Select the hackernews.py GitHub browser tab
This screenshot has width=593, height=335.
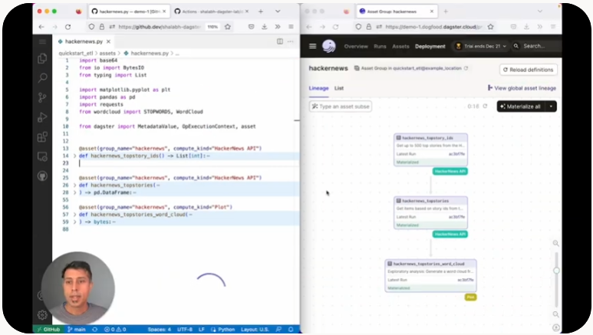129,11
